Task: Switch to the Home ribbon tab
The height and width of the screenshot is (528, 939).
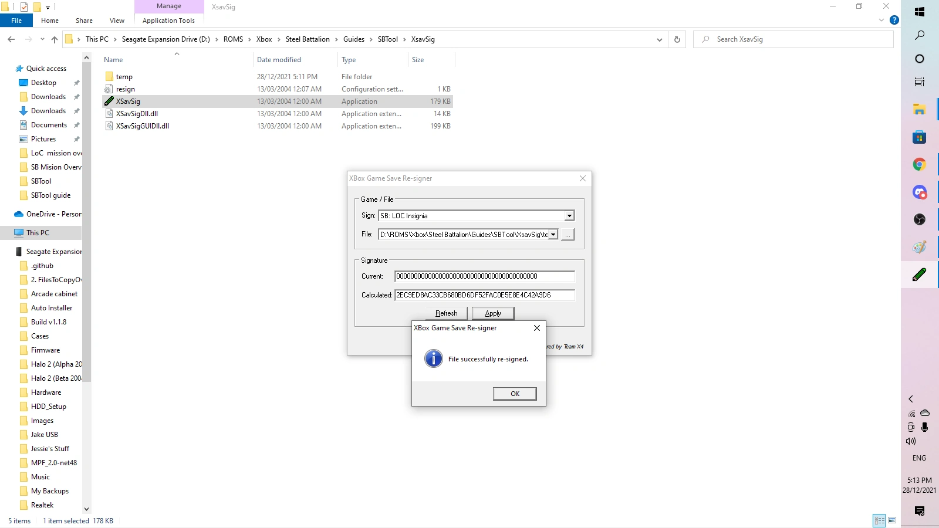Action: 50,21
